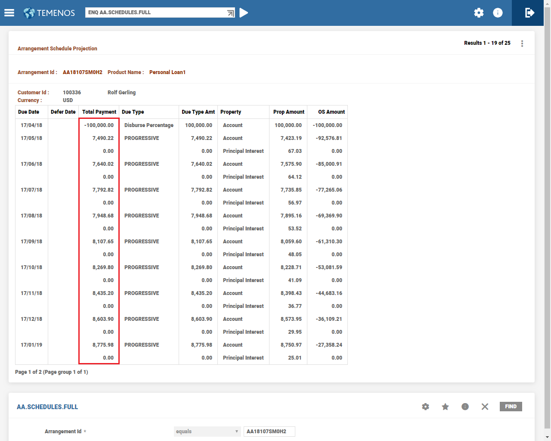The height and width of the screenshot is (441, 551).
Task: Click the ENQ AA.SCHEDULES.FULL command box
Action: (x=155, y=12)
